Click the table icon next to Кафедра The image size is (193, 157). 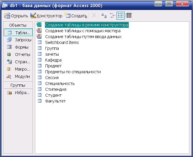40,60
